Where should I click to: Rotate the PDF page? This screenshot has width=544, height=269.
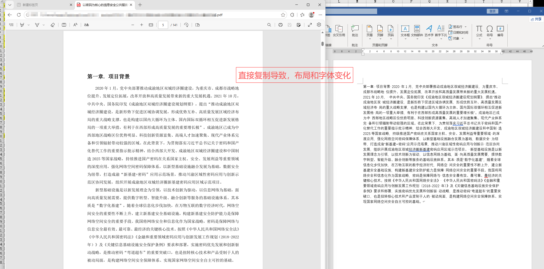[x=186, y=25]
